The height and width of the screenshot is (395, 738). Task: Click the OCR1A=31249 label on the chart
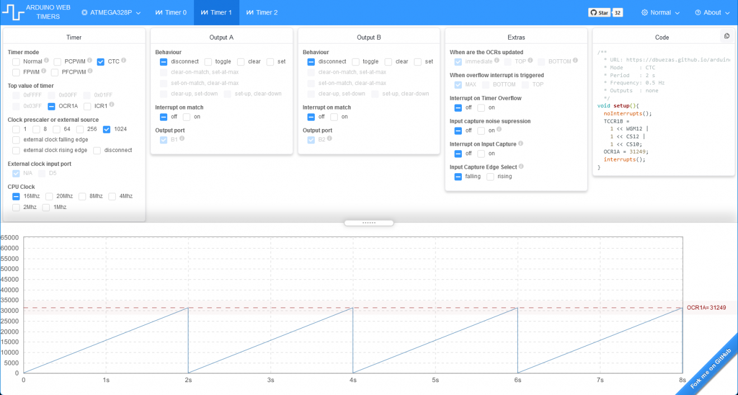pos(706,308)
